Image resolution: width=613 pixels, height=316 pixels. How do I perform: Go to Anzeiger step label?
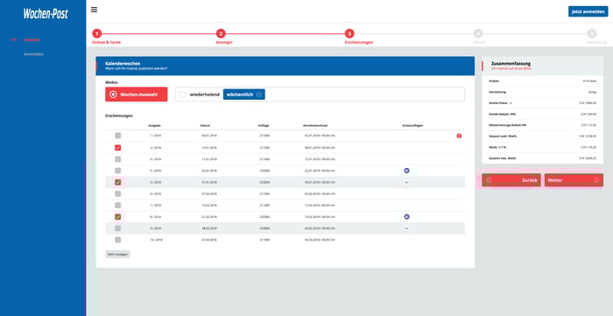click(x=224, y=42)
